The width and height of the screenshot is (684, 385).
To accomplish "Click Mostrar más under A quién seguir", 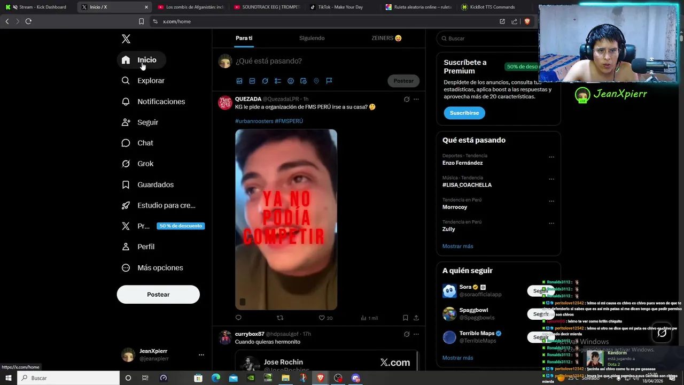I will [457, 358].
